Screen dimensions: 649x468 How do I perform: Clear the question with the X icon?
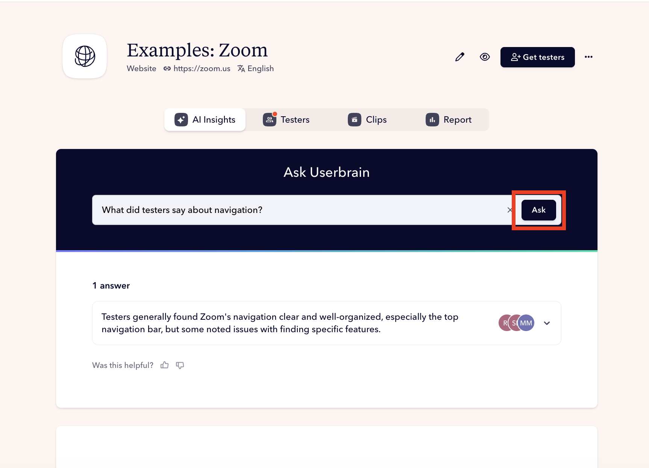click(x=510, y=210)
